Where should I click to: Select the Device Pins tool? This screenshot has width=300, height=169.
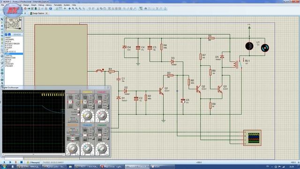click(x=2, y=46)
